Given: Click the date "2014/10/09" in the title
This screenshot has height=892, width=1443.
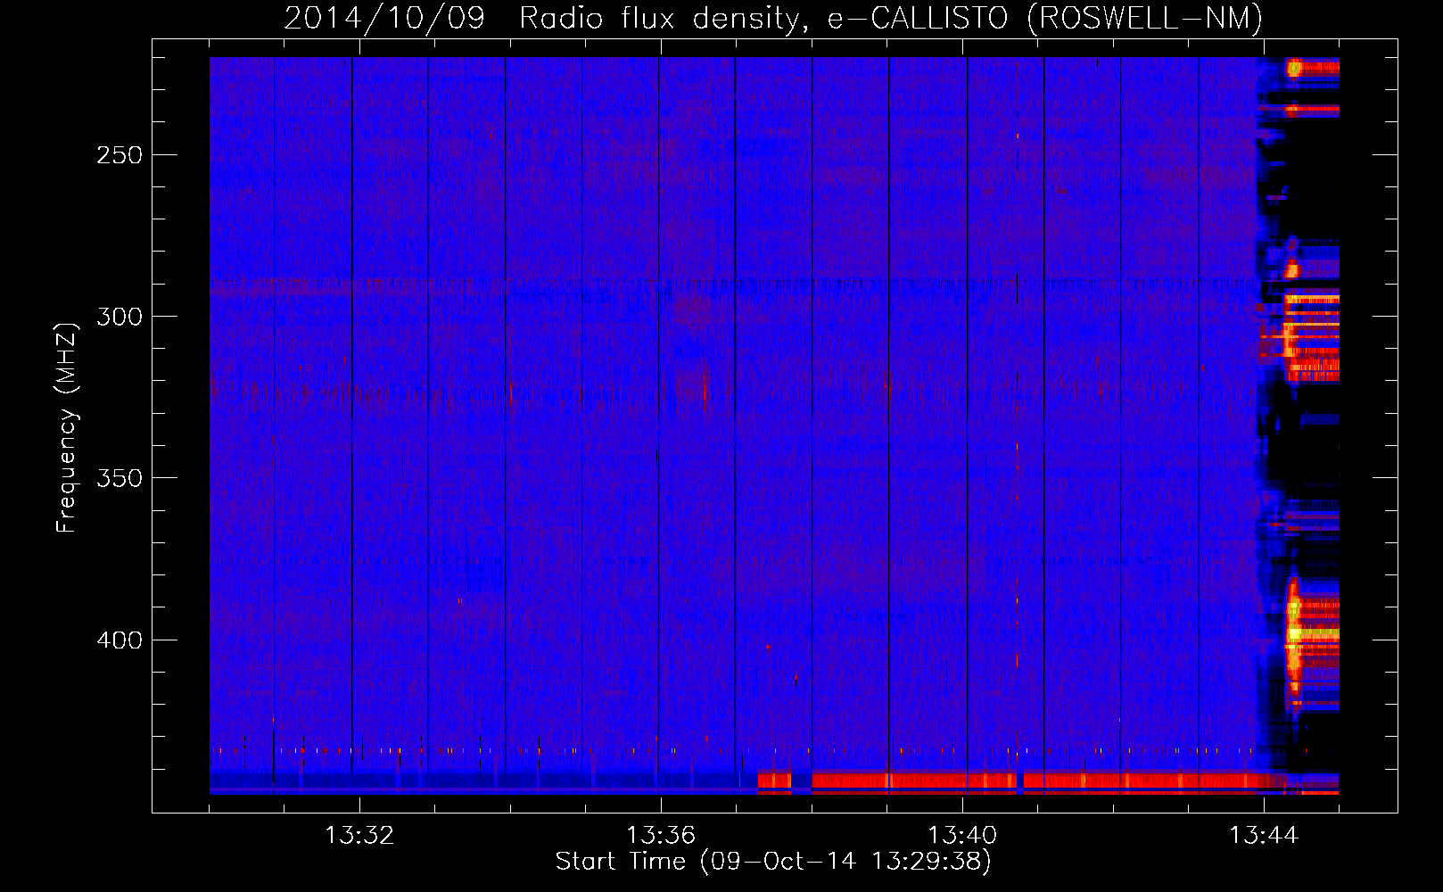Looking at the screenshot, I should click(384, 18).
